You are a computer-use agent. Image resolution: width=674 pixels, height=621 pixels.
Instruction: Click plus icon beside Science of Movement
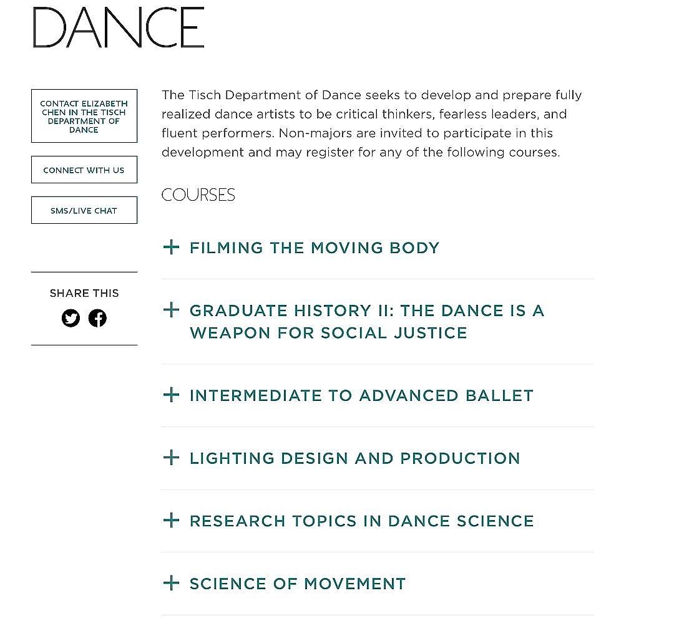click(171, 583)
